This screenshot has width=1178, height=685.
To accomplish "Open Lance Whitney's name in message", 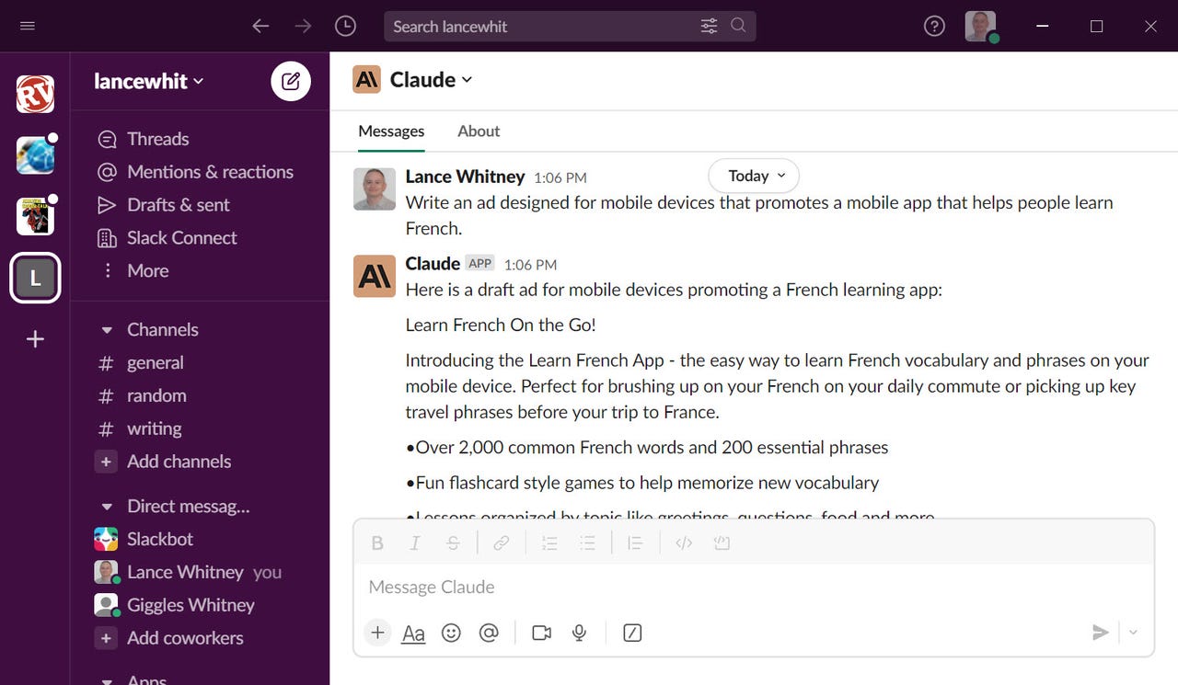I will [x=465, y=177].
